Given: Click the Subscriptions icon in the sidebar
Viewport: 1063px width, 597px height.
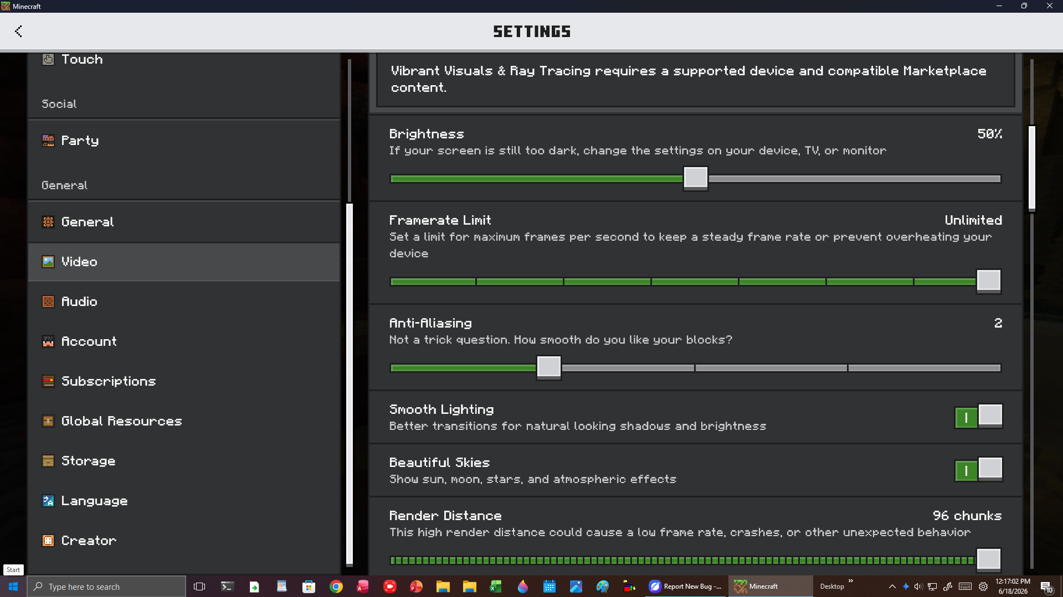Looking at the screenshot, I should [x=48, y=381].
